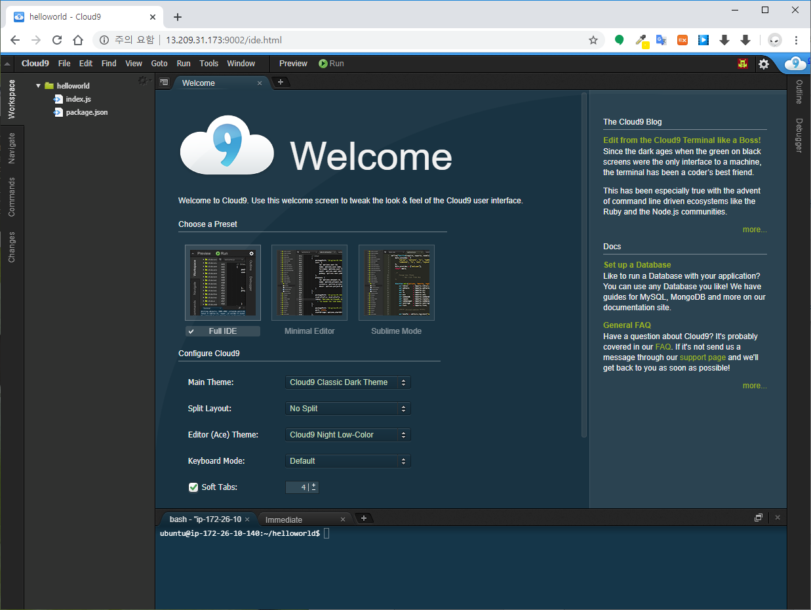Image resolution: width=811 pixels, height=610 pixels.
Task: Click 'more...' under Docs section
Action: 755,386
